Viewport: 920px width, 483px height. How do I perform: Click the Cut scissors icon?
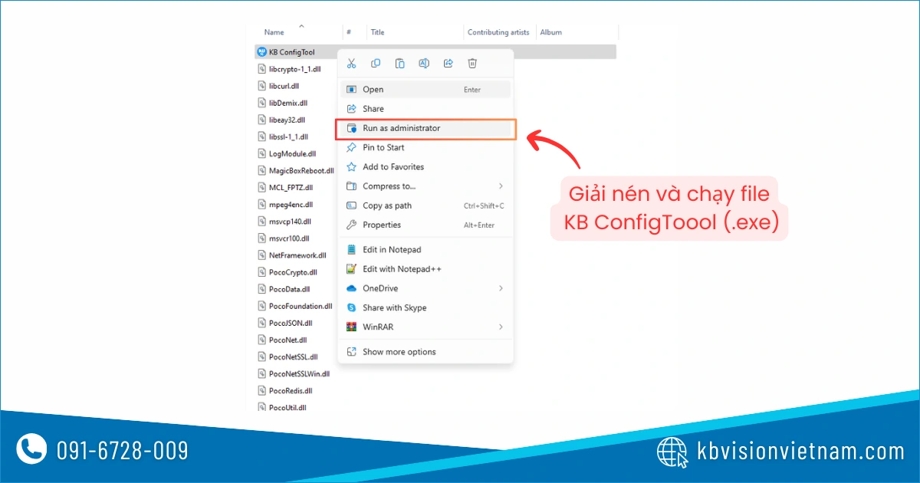pyautogui.click(x=352, y=64)
